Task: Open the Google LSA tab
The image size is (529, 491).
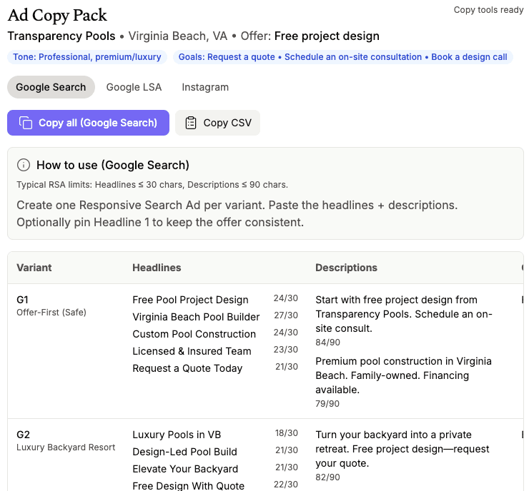Action: (x=134, y=87)
